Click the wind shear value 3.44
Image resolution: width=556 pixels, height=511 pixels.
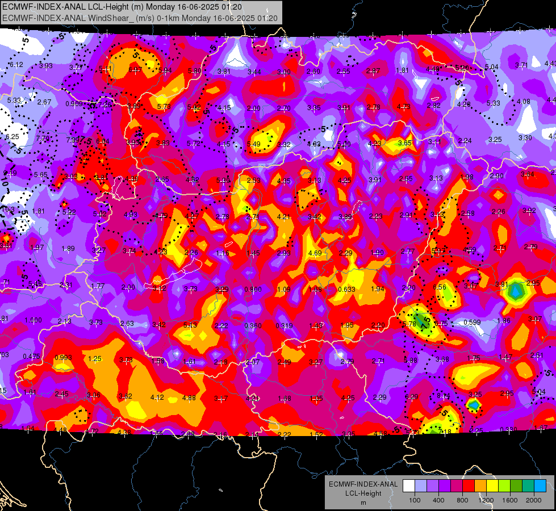(x=254, y=72)
